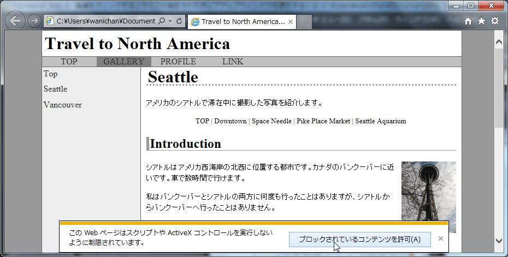This screenshot has width=508, height=257.
Task: Click the Travel to North America heading
Action: coord(137,44)
